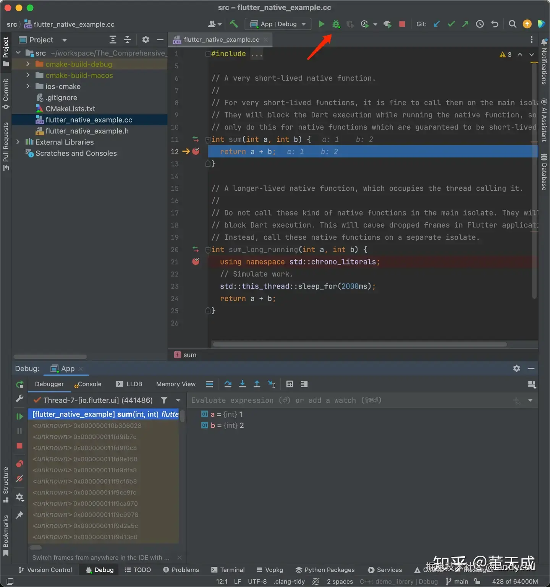Build project with the hammer icon
This screenshot has width=550, height=587.
234,24
